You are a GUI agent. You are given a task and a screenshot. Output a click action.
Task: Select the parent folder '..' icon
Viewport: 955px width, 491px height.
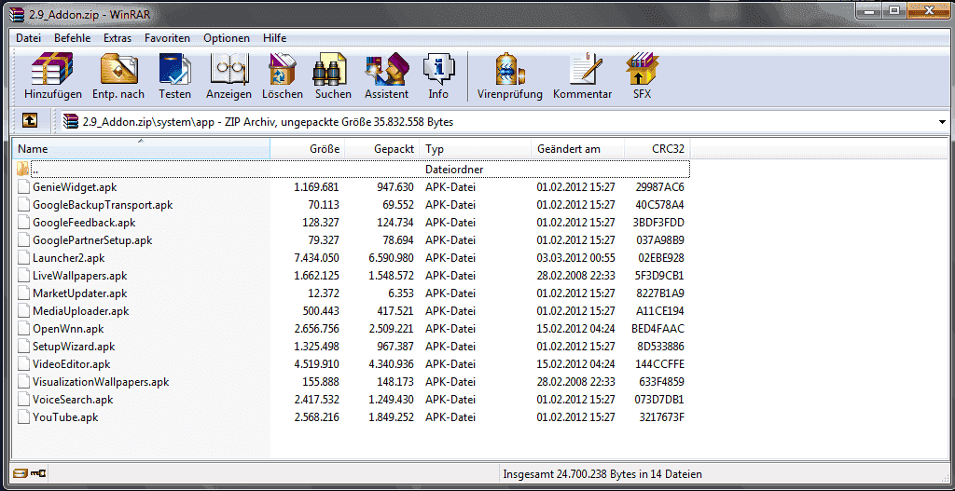coord(22,169)
